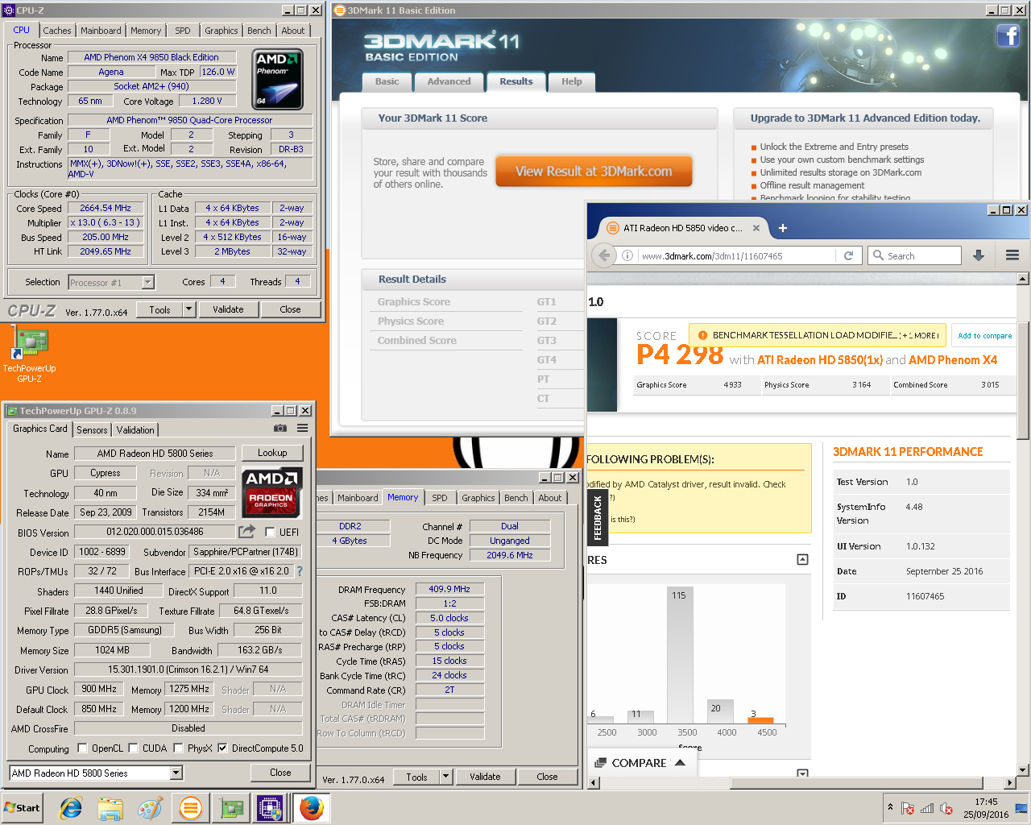Click the AMD Radeon Graphics logo in GPU-Z
Screen dimensions: 1031x825
(x=272, y=491)
